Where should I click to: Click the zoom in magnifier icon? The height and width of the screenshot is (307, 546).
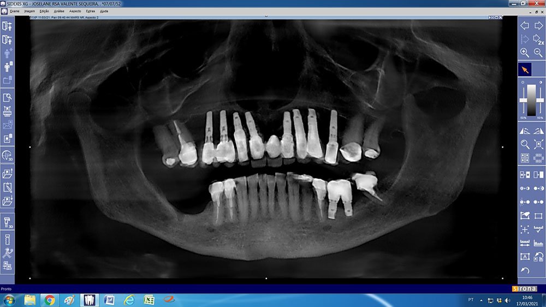pos(525,53)
